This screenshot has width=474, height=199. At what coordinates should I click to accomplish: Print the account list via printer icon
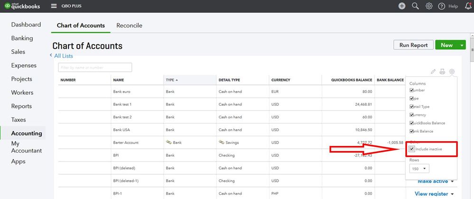coord(442,72)
